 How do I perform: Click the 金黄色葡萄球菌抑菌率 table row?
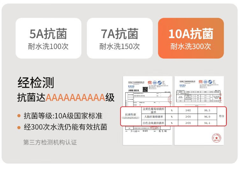pyautogui.click(x=153, y=110)
